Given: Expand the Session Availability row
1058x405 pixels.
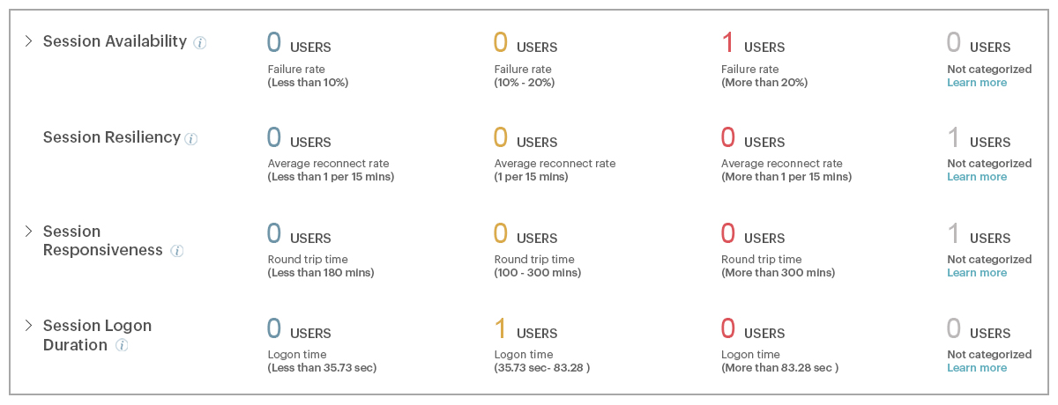Looking at the screenshot, I should [28, 41].
